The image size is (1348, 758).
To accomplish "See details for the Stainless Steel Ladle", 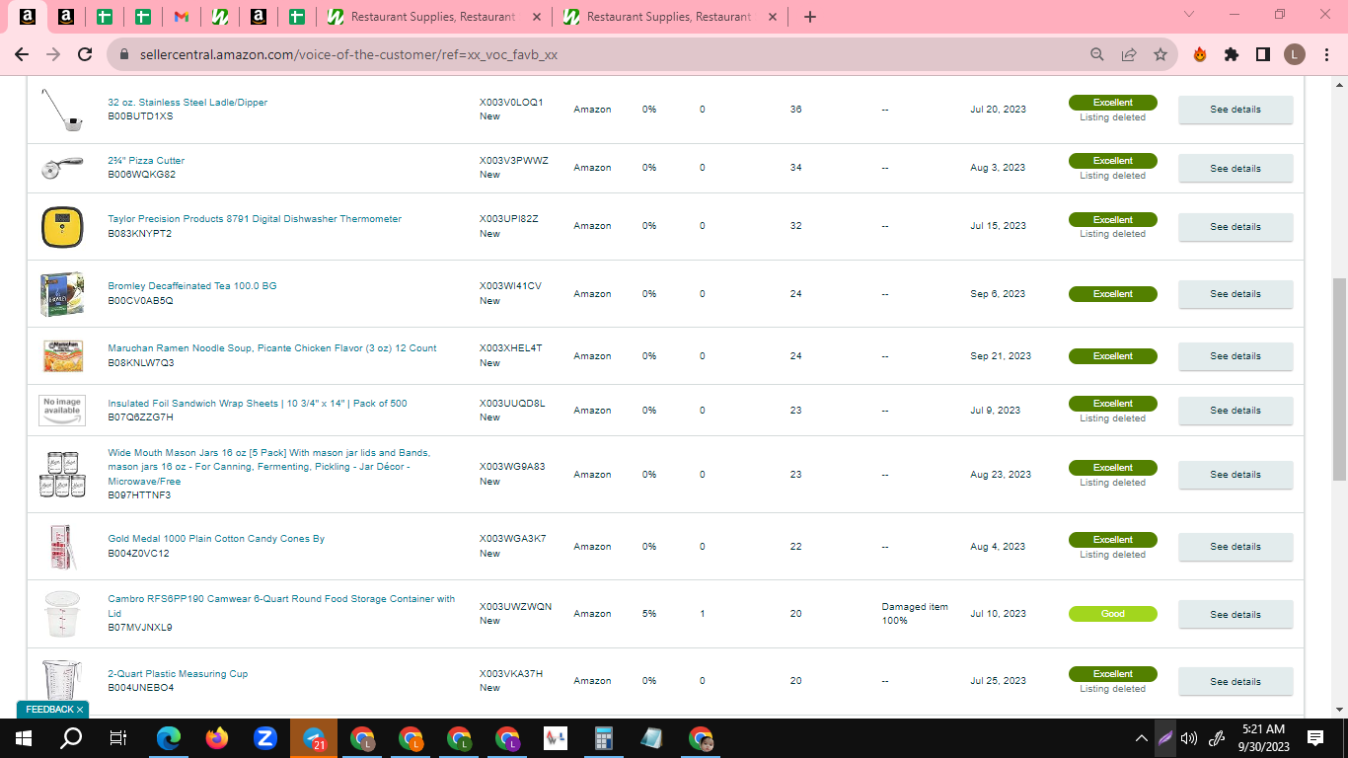I will pos(1236,110).
